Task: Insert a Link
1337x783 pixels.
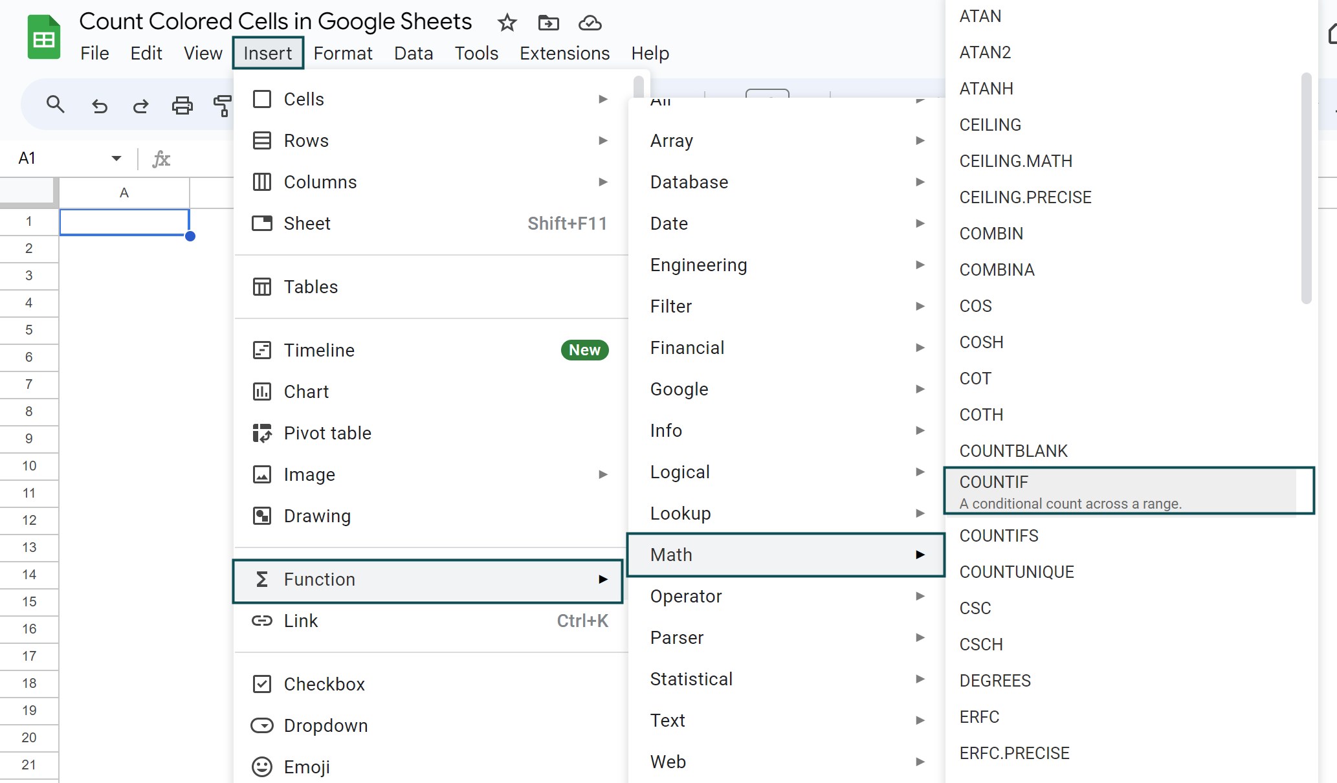Action: [430, 621]
